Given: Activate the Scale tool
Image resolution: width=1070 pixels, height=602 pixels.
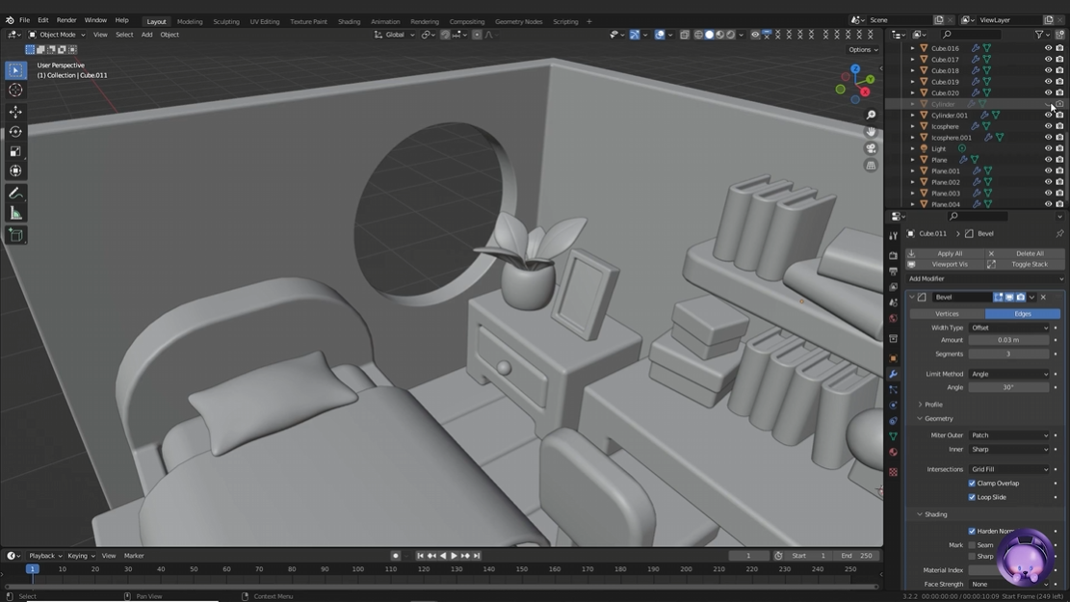Looking at the screenshot, I should [x=15, y=151].
